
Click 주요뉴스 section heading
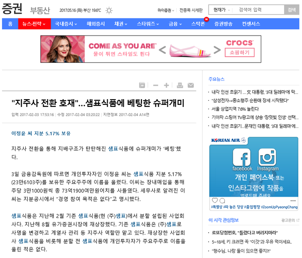[x=216, y=79]
